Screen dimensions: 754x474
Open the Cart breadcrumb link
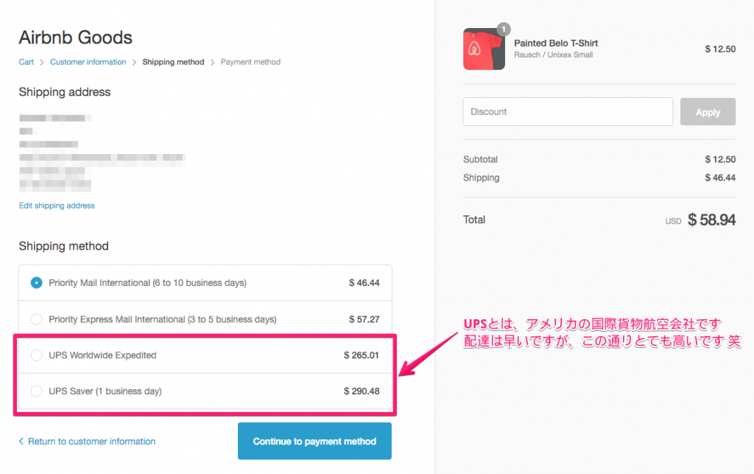click(x=26, y=62)
